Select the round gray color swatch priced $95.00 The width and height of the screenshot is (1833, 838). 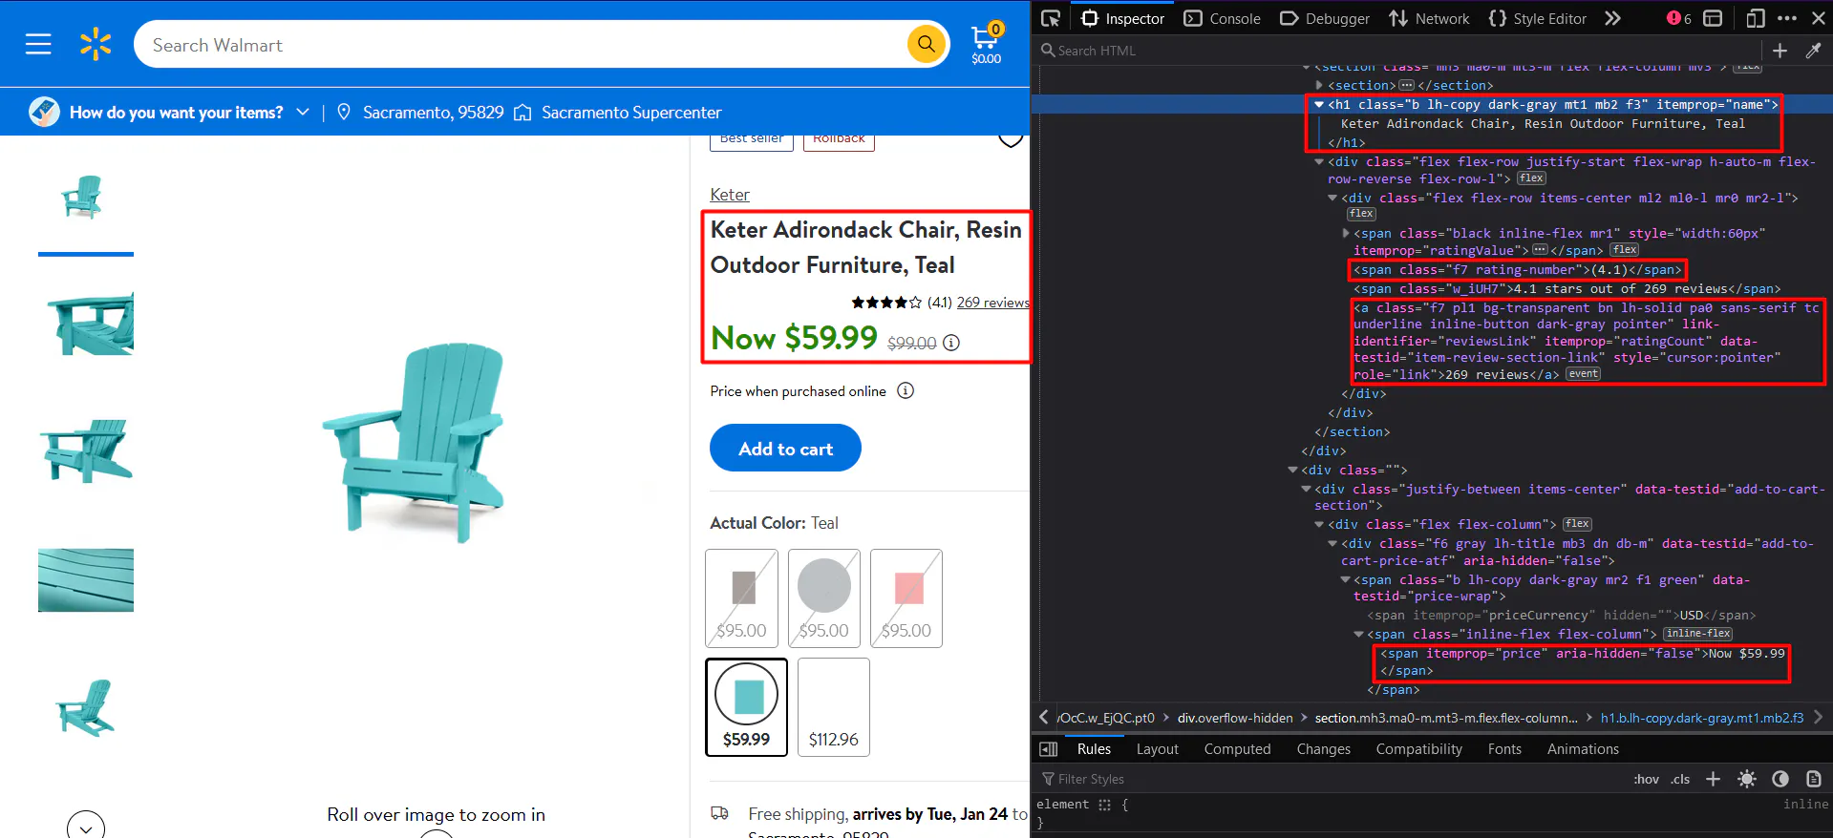(x=824, y=598)
